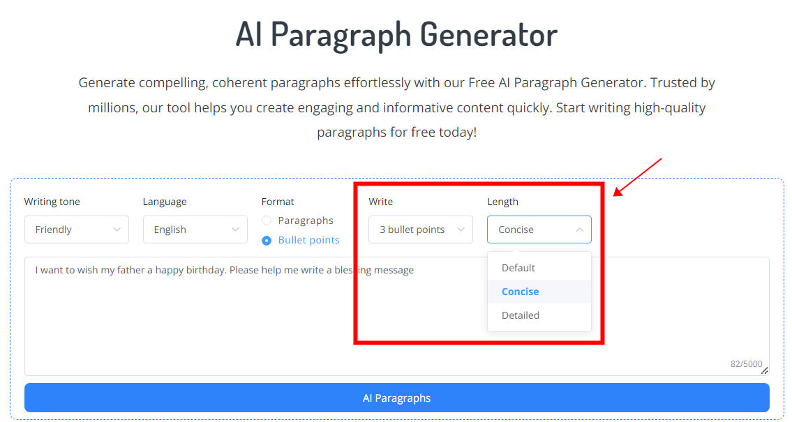This screenshot has height=422, width=792.
Task: Choose Detailed from the Length options
Action: click(x=521, y=315)
